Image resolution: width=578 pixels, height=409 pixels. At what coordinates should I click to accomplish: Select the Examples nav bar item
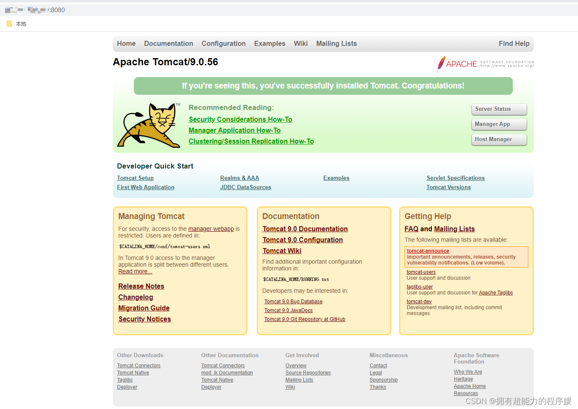coord(270,43)
